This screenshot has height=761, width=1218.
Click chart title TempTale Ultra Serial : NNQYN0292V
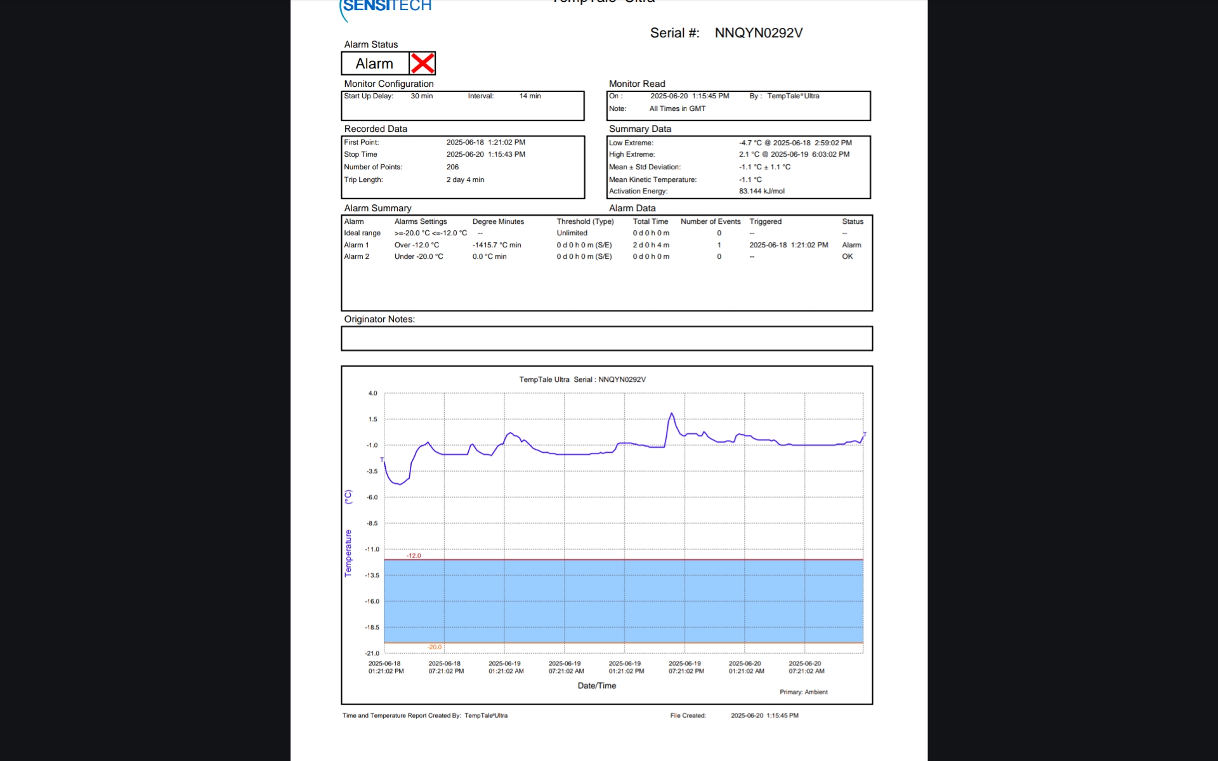(x=582, y=380)
